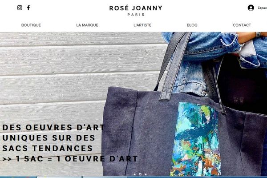Open the Facebook page icon
Viewport: 267px width, 178px height.
(x=28, y=8)
